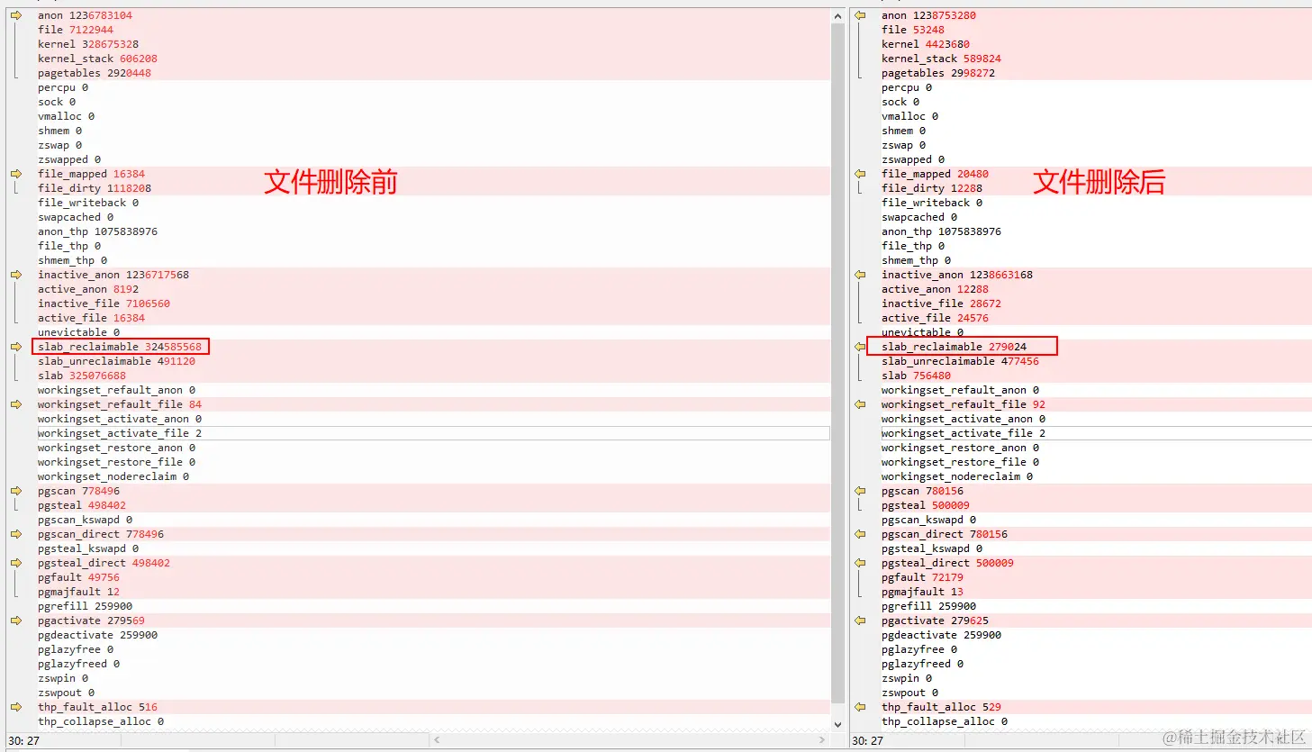The image size is (1312, 752).
Task: Select left line 'pgfault 49756'
Action: point(78,577)
